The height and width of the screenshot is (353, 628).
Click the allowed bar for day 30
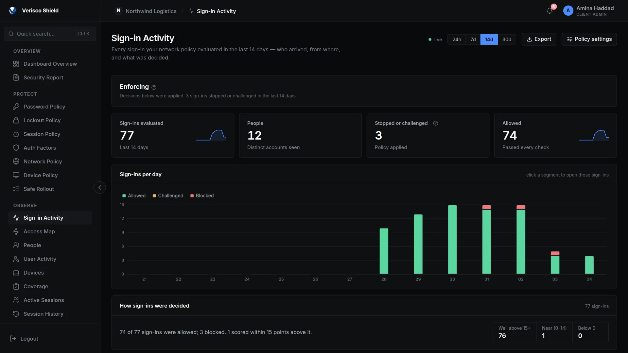[x=452, y=240]
